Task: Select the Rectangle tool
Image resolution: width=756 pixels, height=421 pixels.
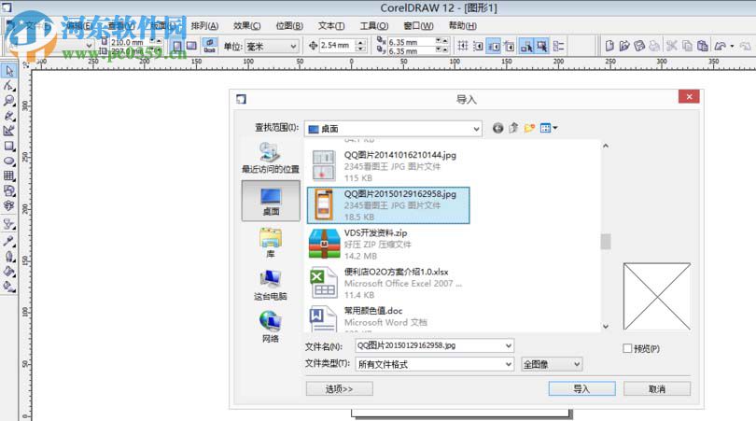Action: tap(8, 147)
